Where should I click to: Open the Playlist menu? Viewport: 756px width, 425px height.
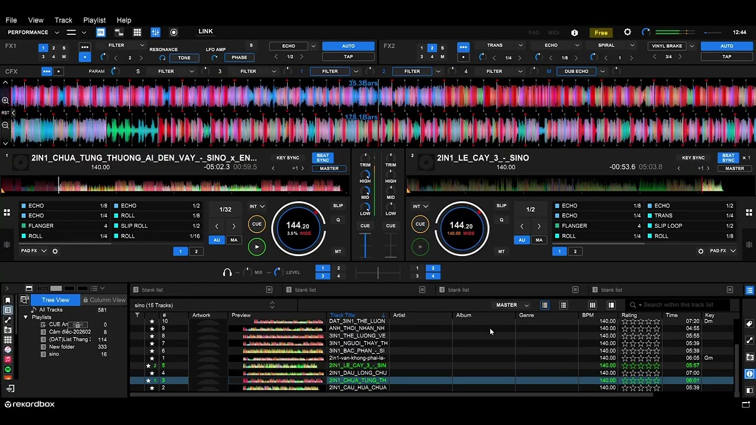[94, 20]
